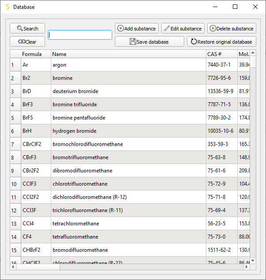
Task: Select row header number 13
Action: (15, 224)
